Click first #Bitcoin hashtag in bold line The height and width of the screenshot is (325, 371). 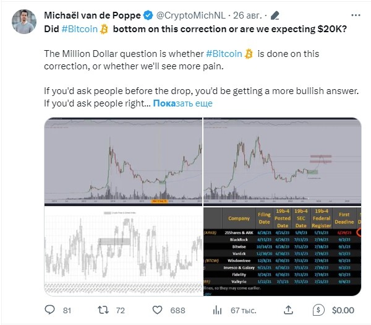[x=80, y=29]
